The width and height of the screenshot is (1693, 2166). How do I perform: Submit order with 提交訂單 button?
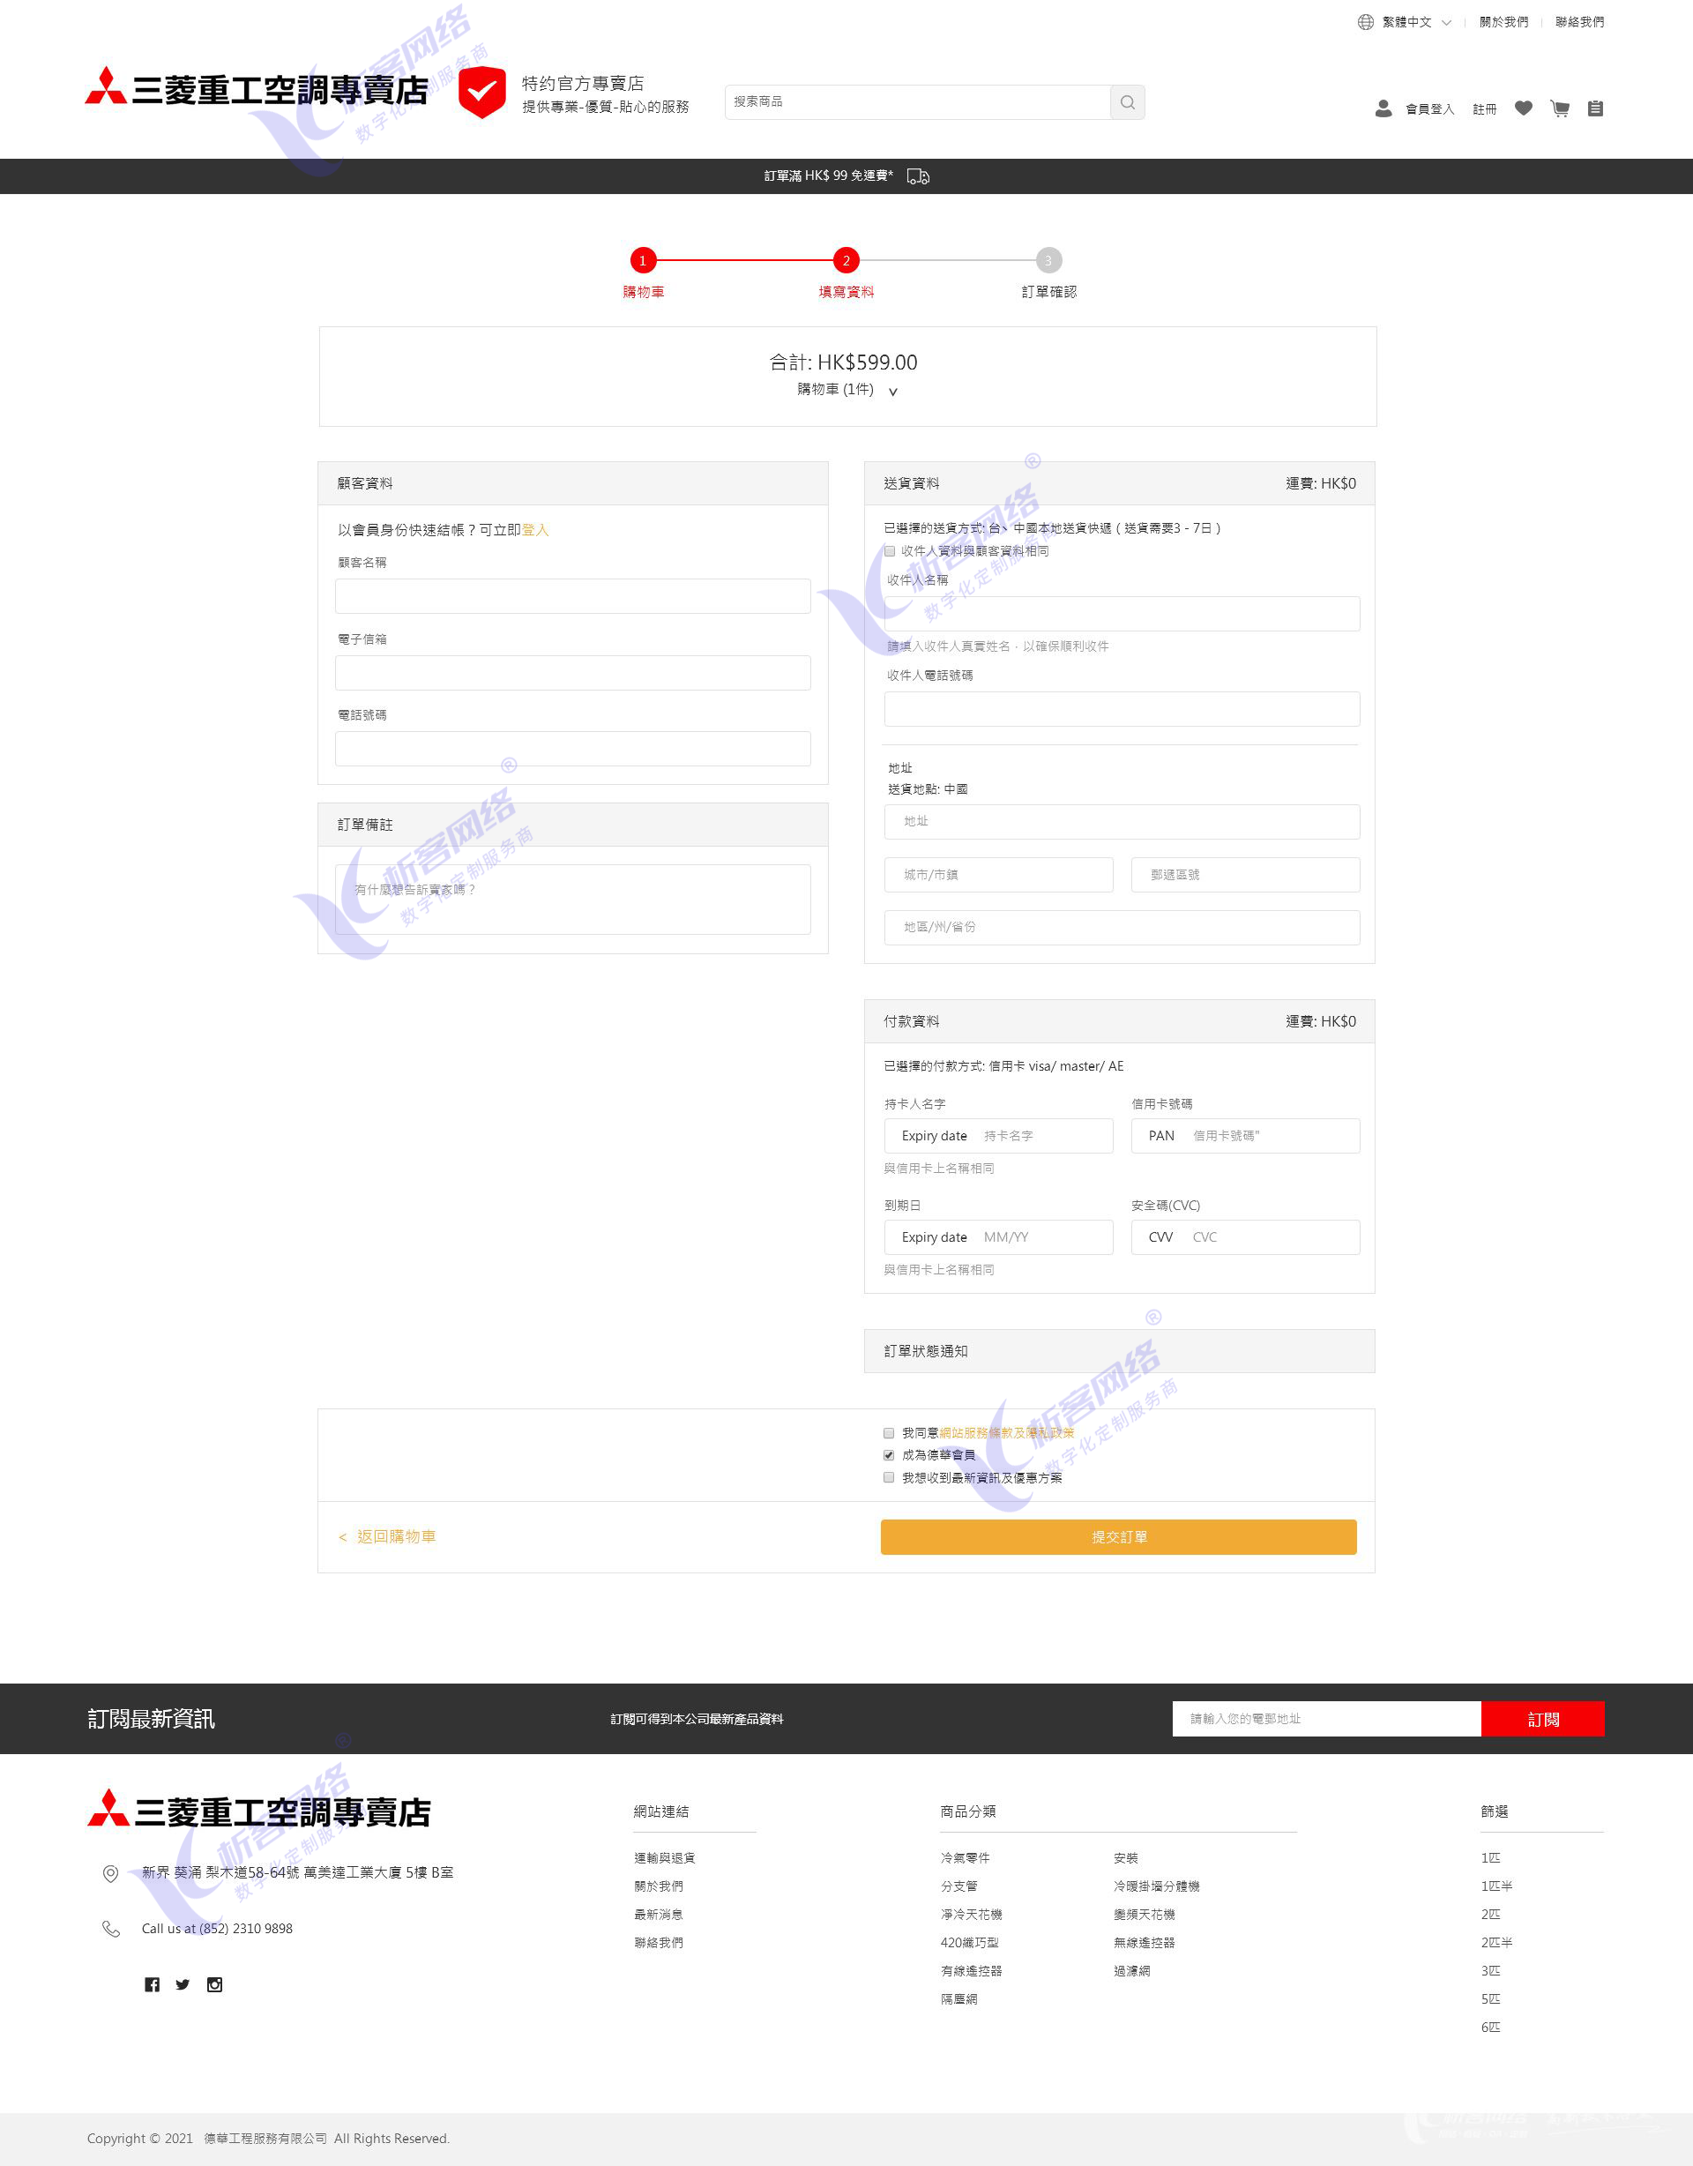(1118, 1536)
